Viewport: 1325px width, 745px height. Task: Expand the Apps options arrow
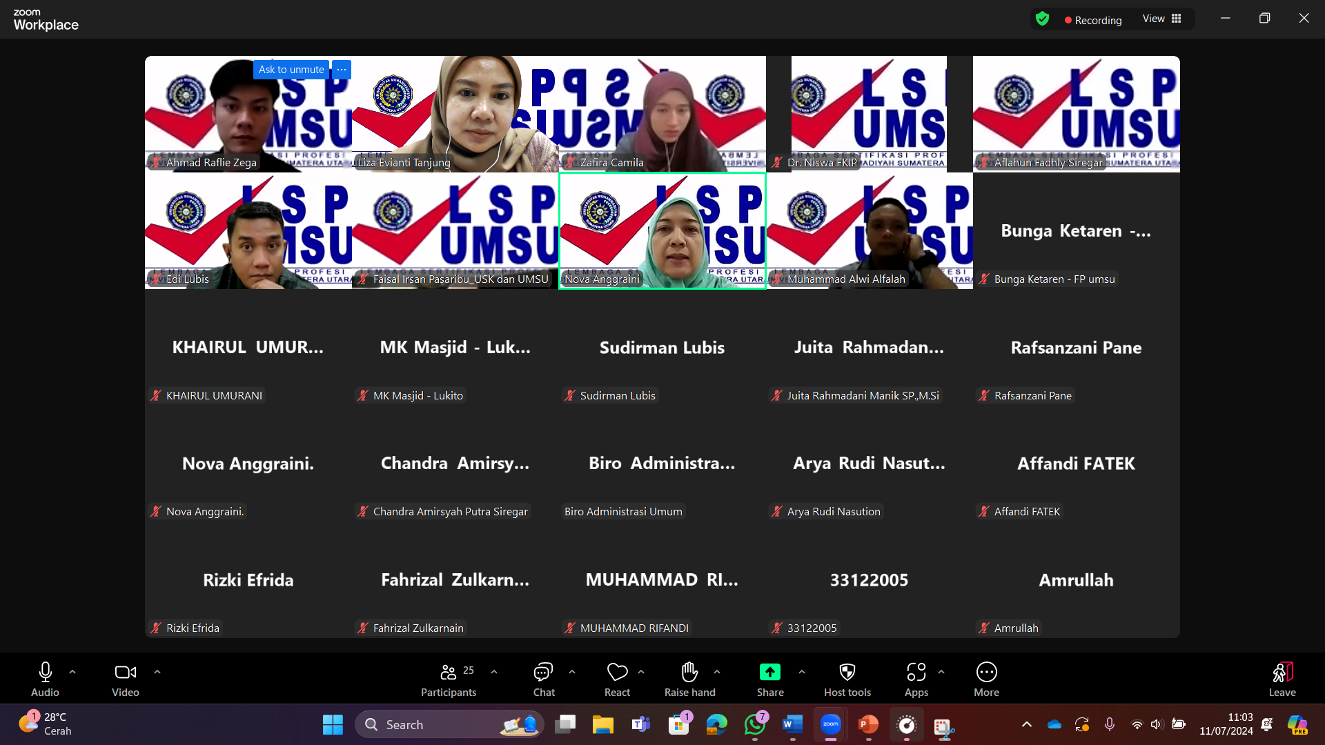941,672
